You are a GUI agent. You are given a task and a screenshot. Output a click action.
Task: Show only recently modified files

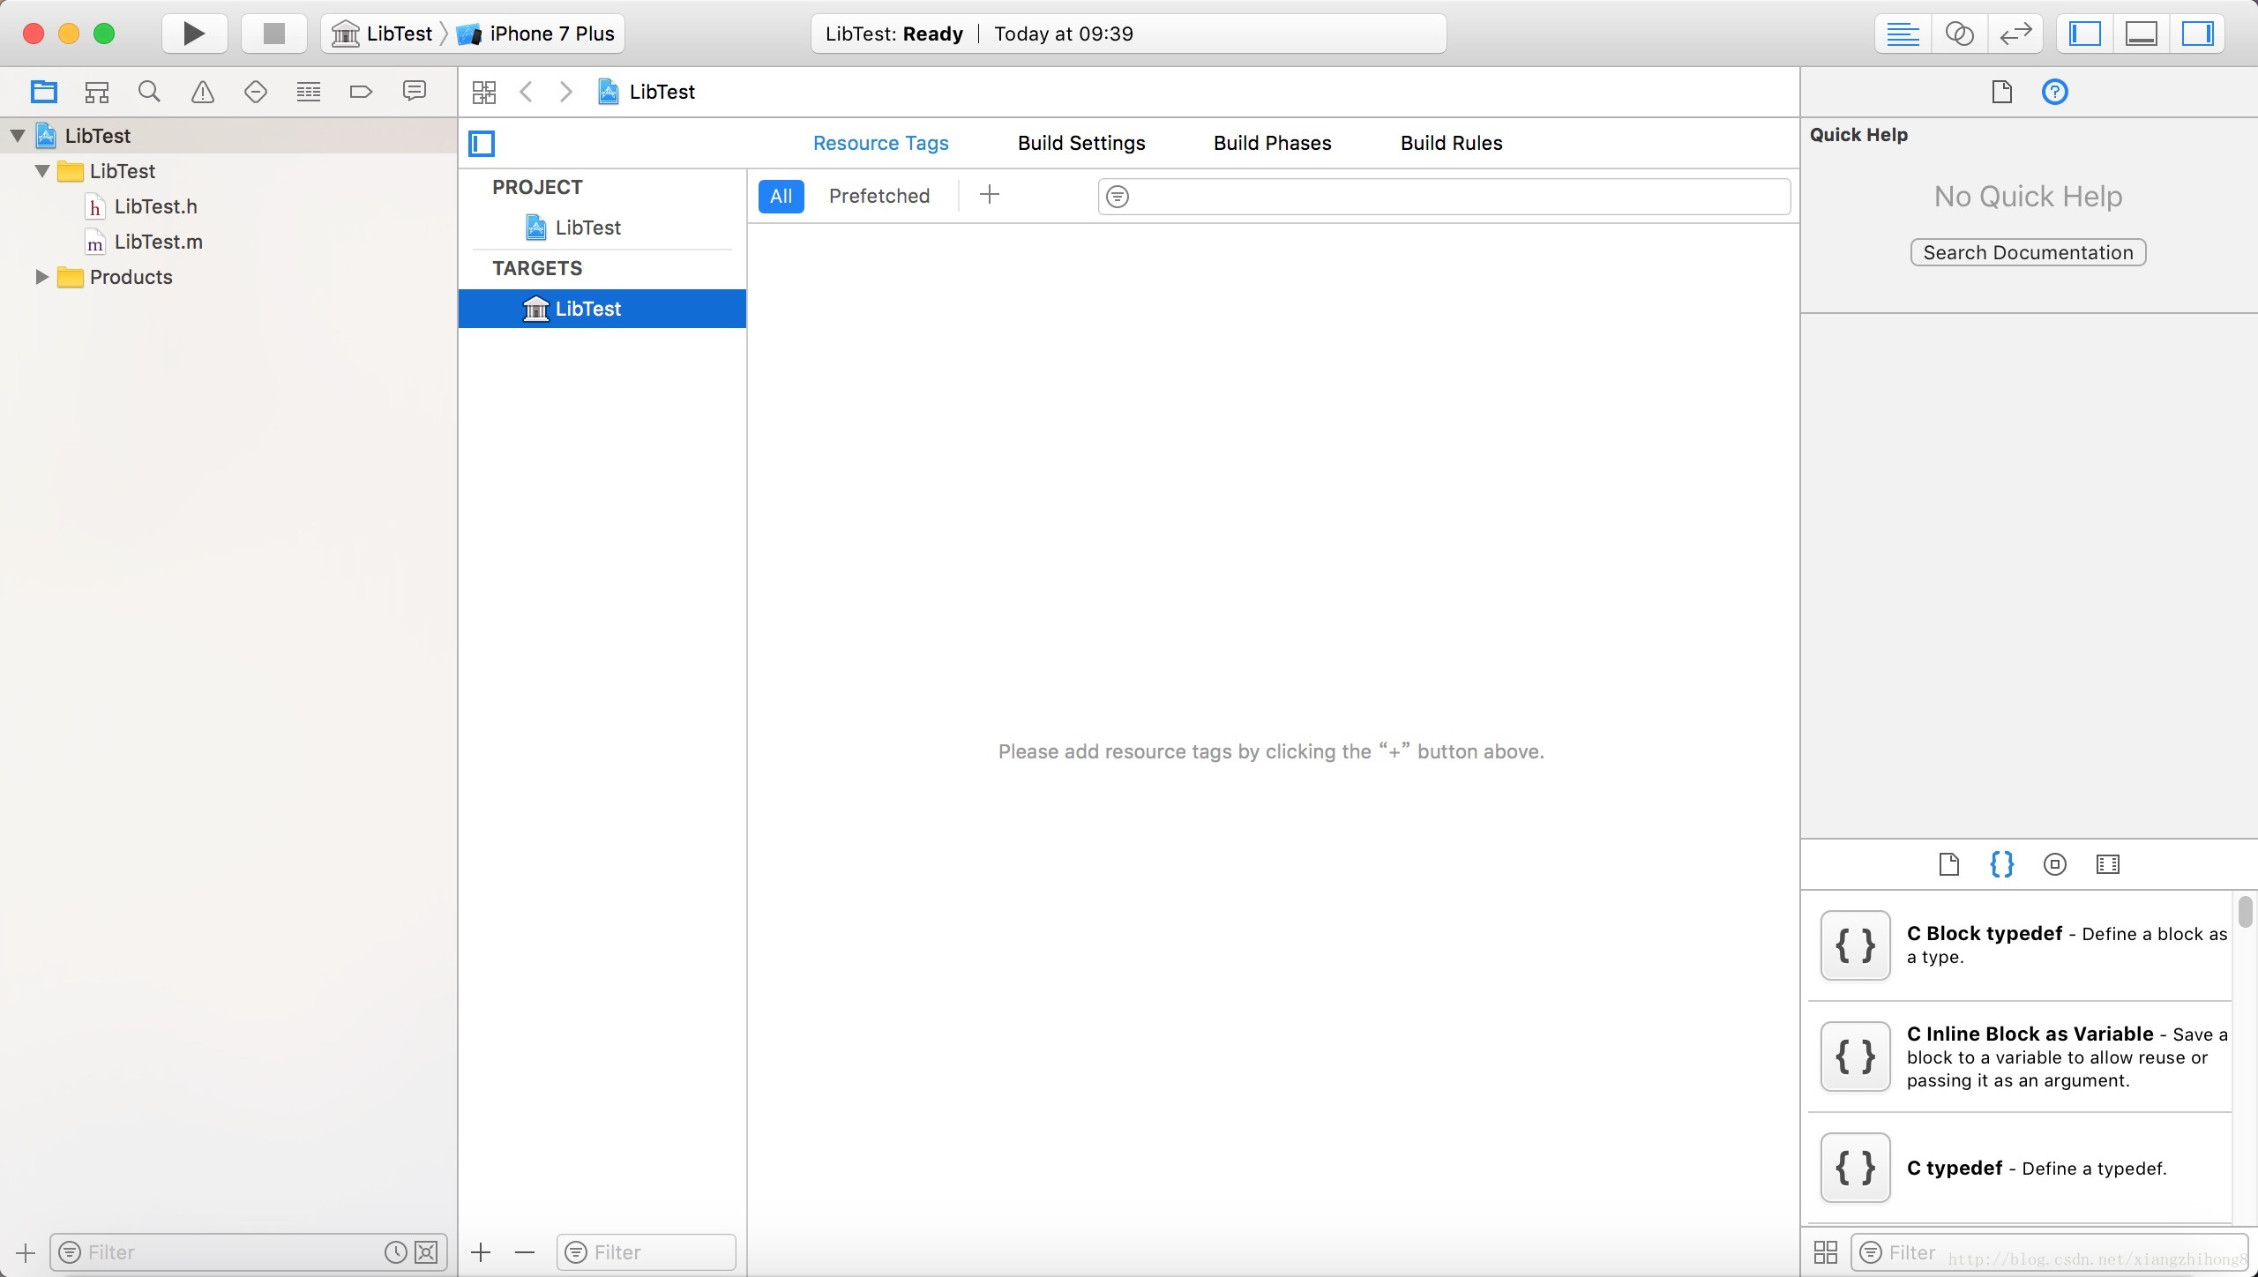point(396,1252)
